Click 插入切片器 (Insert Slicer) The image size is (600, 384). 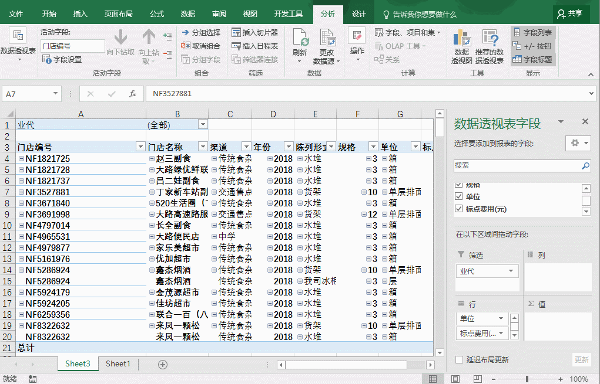coord(254,32)
